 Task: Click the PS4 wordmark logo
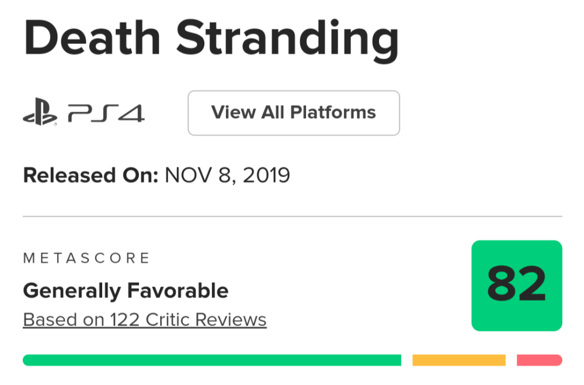tap(106, 113)
